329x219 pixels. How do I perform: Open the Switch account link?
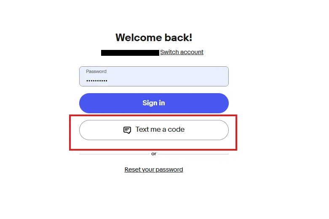182,52
